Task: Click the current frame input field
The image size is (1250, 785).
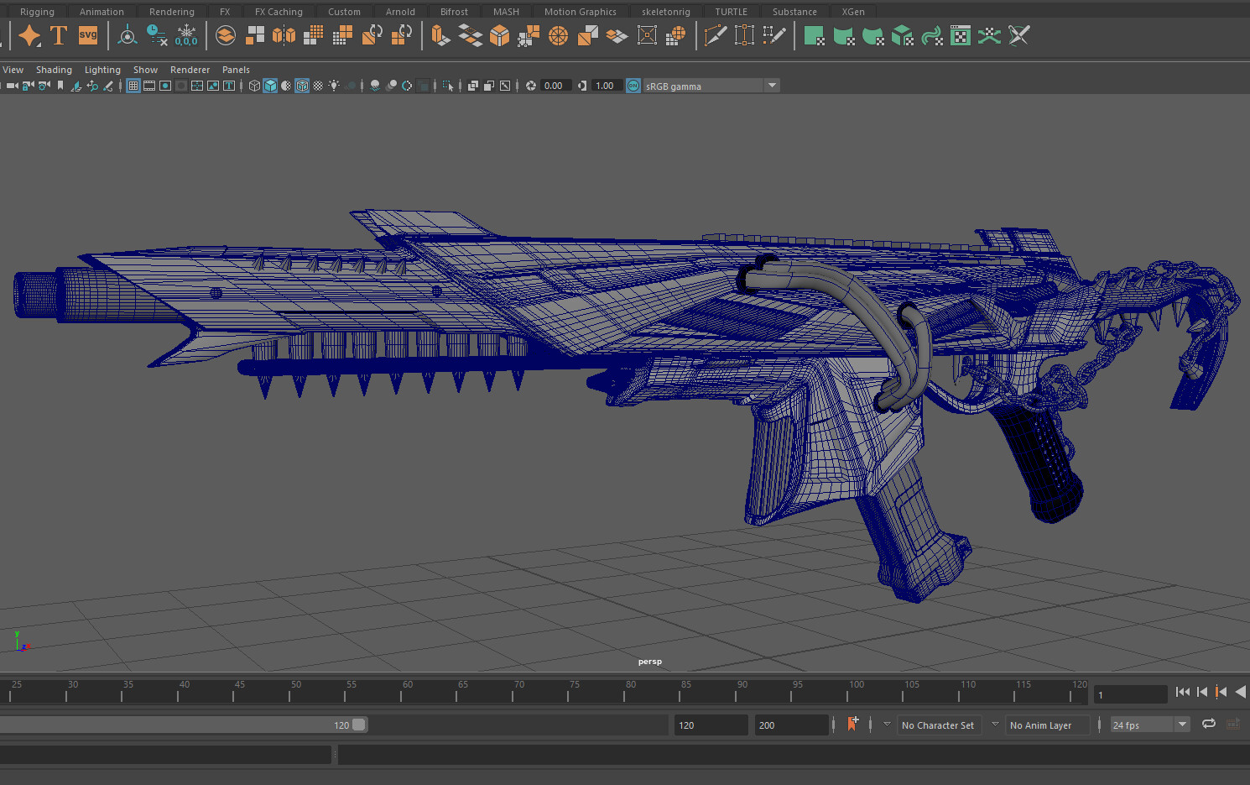Action: 1130,694
